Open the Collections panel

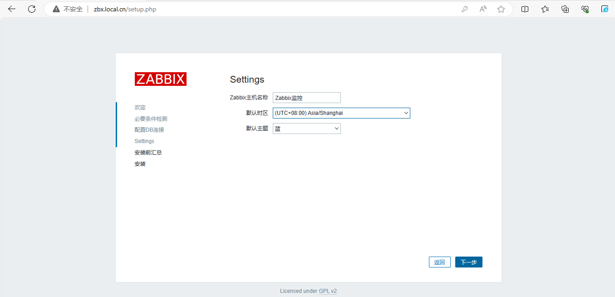click(565, 9)
